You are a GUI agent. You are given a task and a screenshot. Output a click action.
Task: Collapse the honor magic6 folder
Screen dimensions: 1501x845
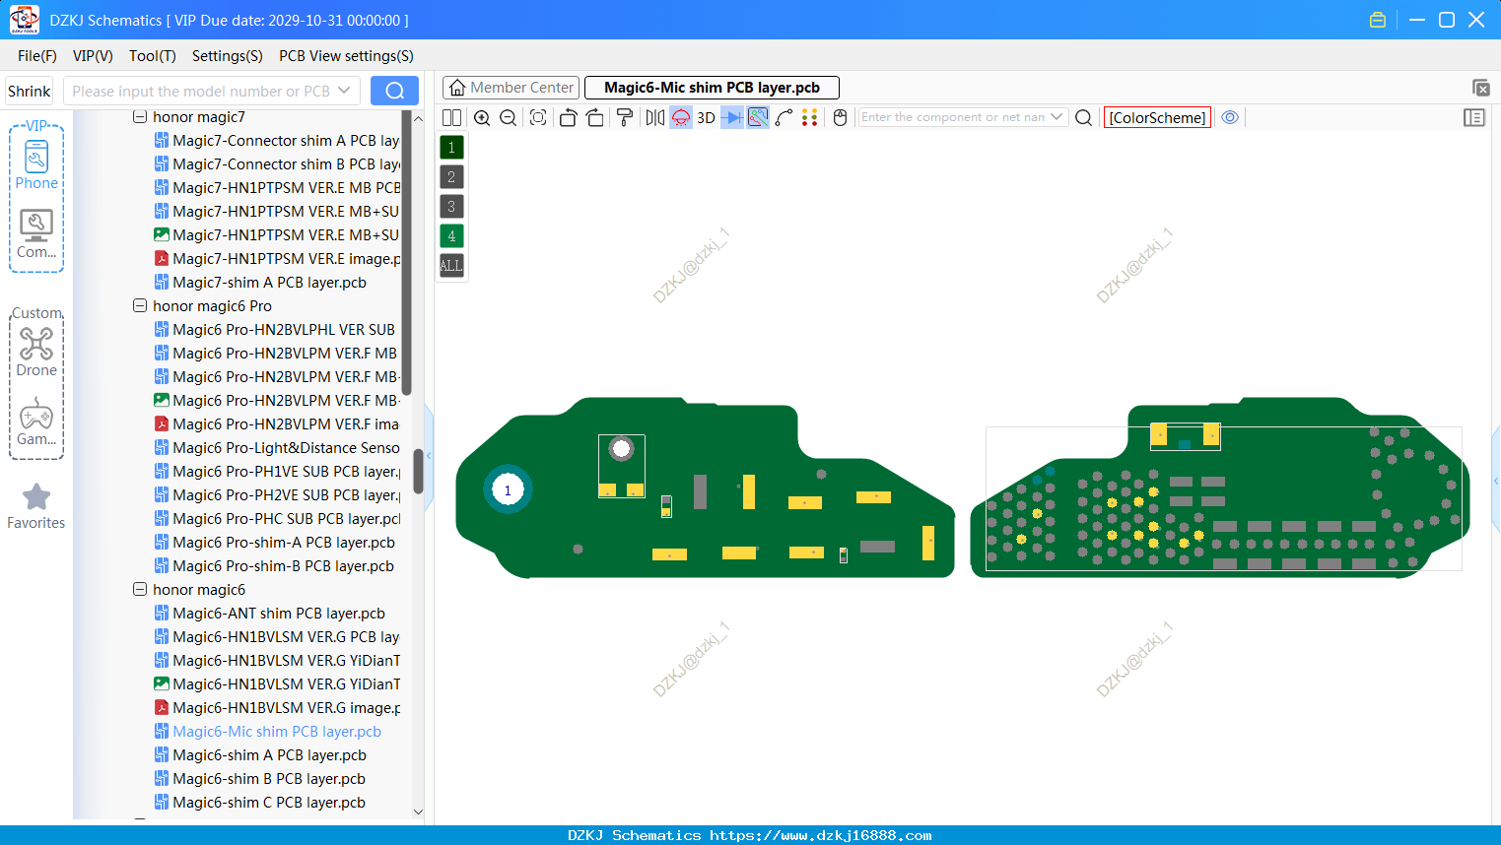(140, 590)
